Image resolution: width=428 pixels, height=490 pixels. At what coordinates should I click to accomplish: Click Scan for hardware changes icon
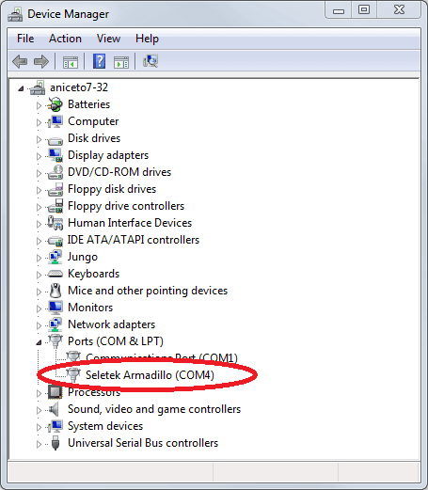coord(151,61)
